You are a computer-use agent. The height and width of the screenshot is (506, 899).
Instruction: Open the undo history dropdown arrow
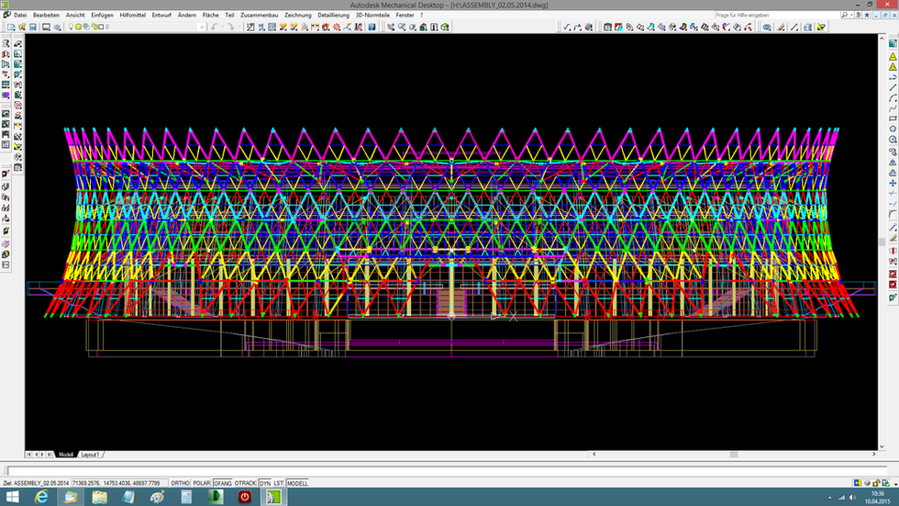pos(222,27)
